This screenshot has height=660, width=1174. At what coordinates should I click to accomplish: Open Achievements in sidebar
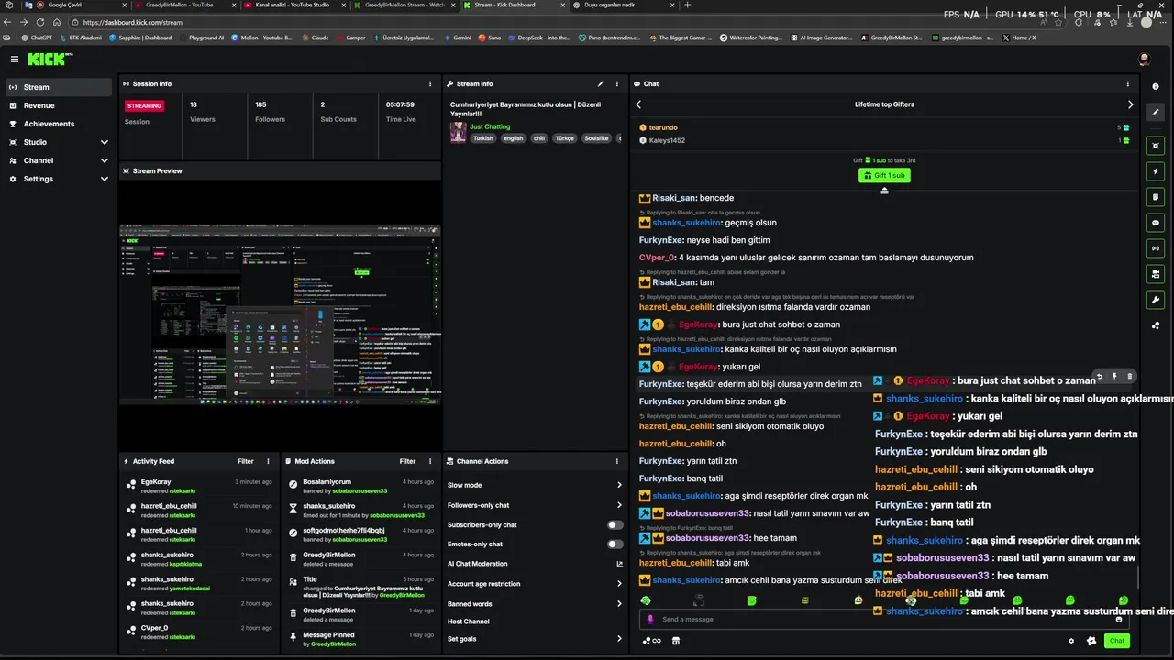59,124
